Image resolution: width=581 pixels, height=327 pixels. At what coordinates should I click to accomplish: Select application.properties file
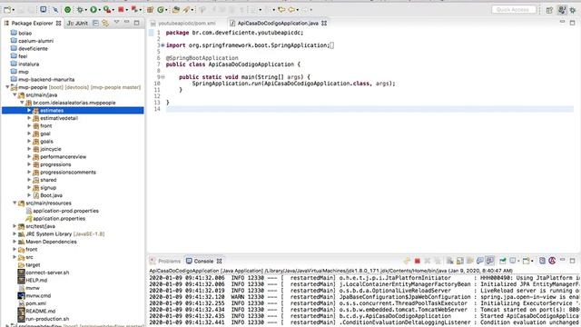click(59, 218)
